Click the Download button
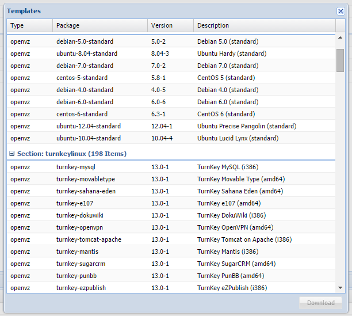 320,303
